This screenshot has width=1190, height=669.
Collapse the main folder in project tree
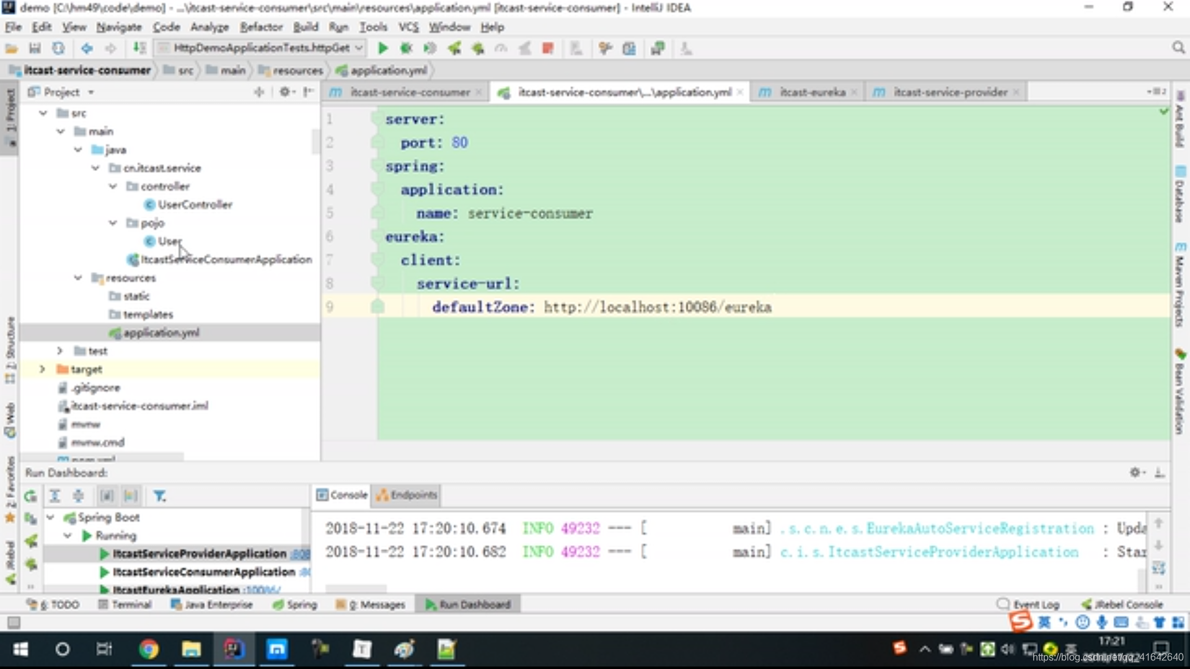61,131
